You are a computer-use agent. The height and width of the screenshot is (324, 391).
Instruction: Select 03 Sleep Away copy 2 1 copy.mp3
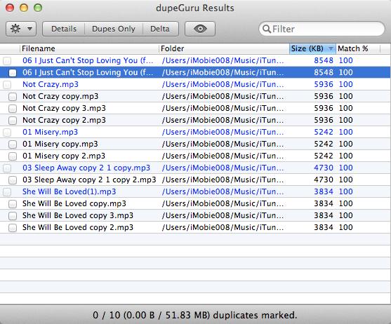(195, 168)
